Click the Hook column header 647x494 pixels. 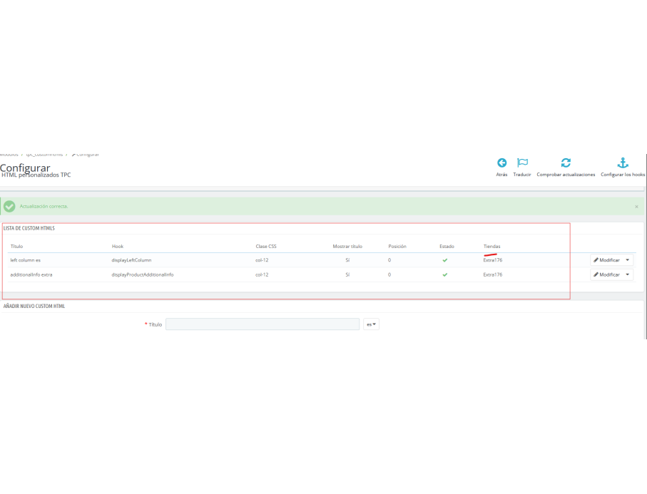pos(118,246)
